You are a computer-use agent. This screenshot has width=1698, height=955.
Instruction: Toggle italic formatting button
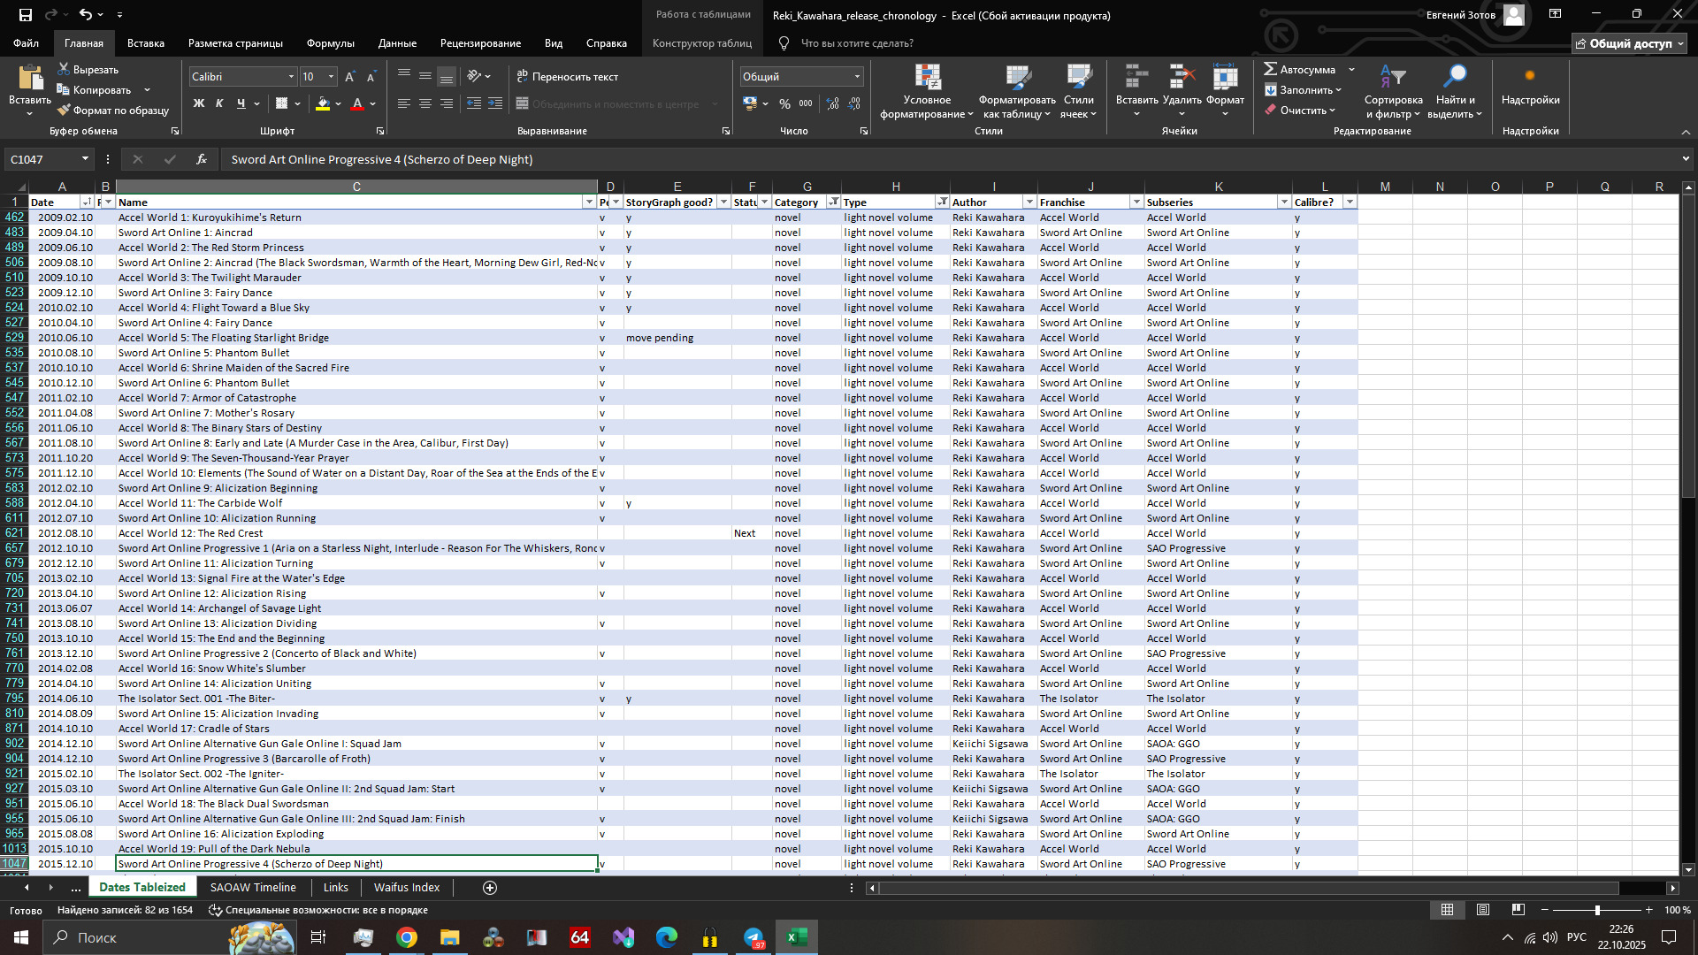point(219,104)
